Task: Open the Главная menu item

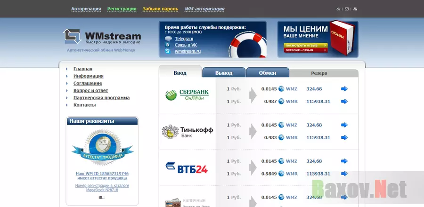Action: (83, 69)
